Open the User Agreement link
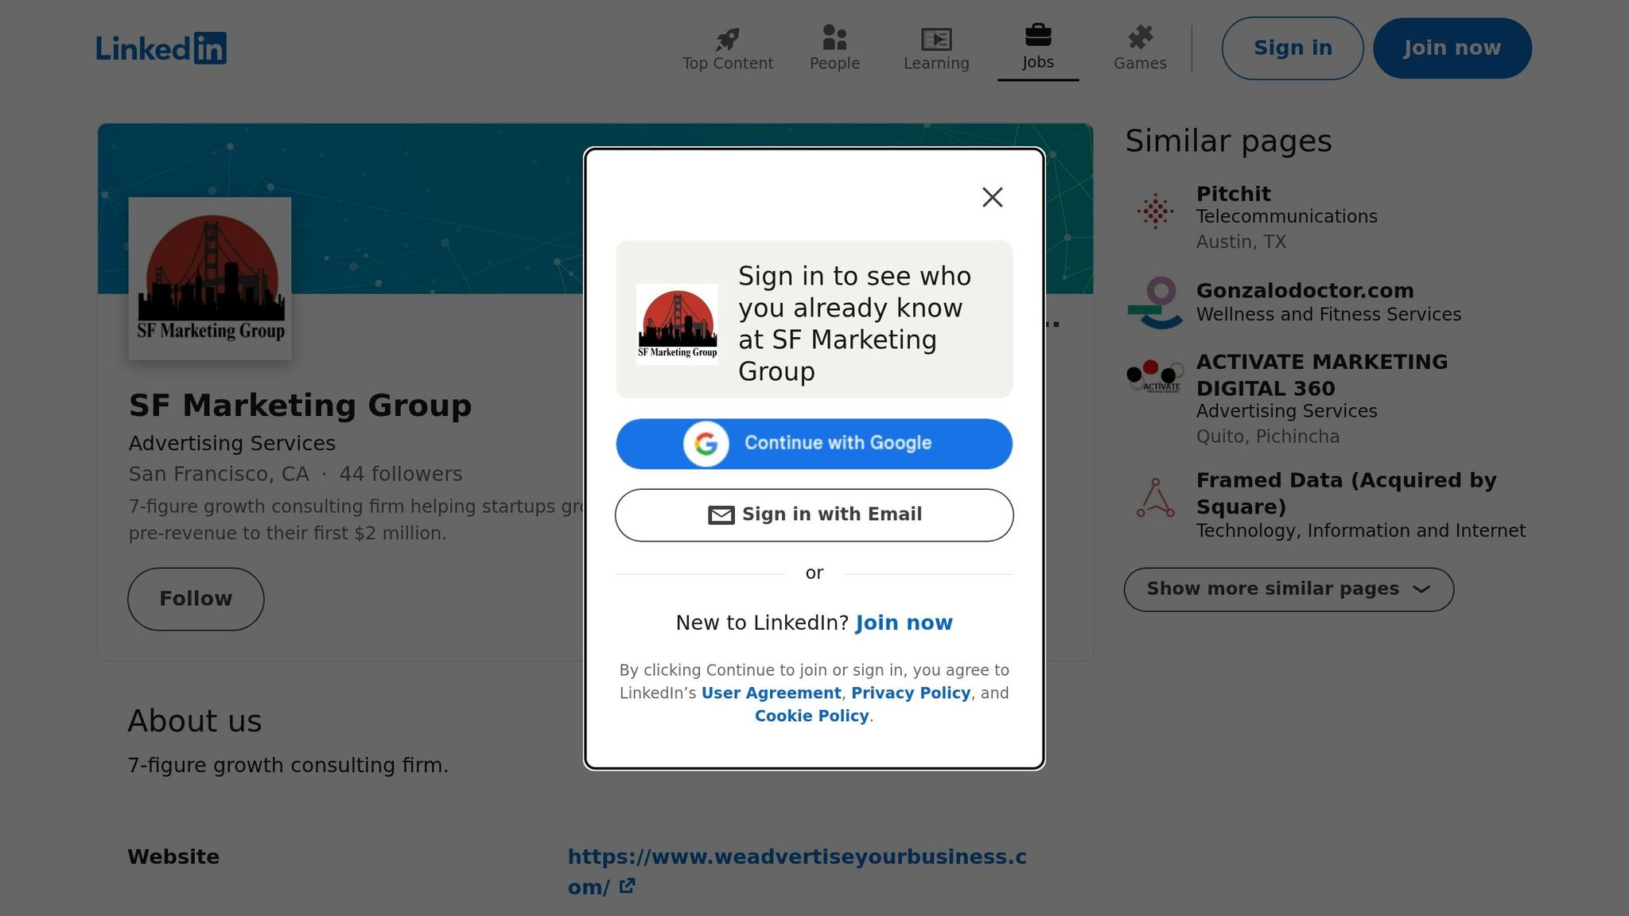Screen dimensions: 1629x916 [x=771, y=693]
